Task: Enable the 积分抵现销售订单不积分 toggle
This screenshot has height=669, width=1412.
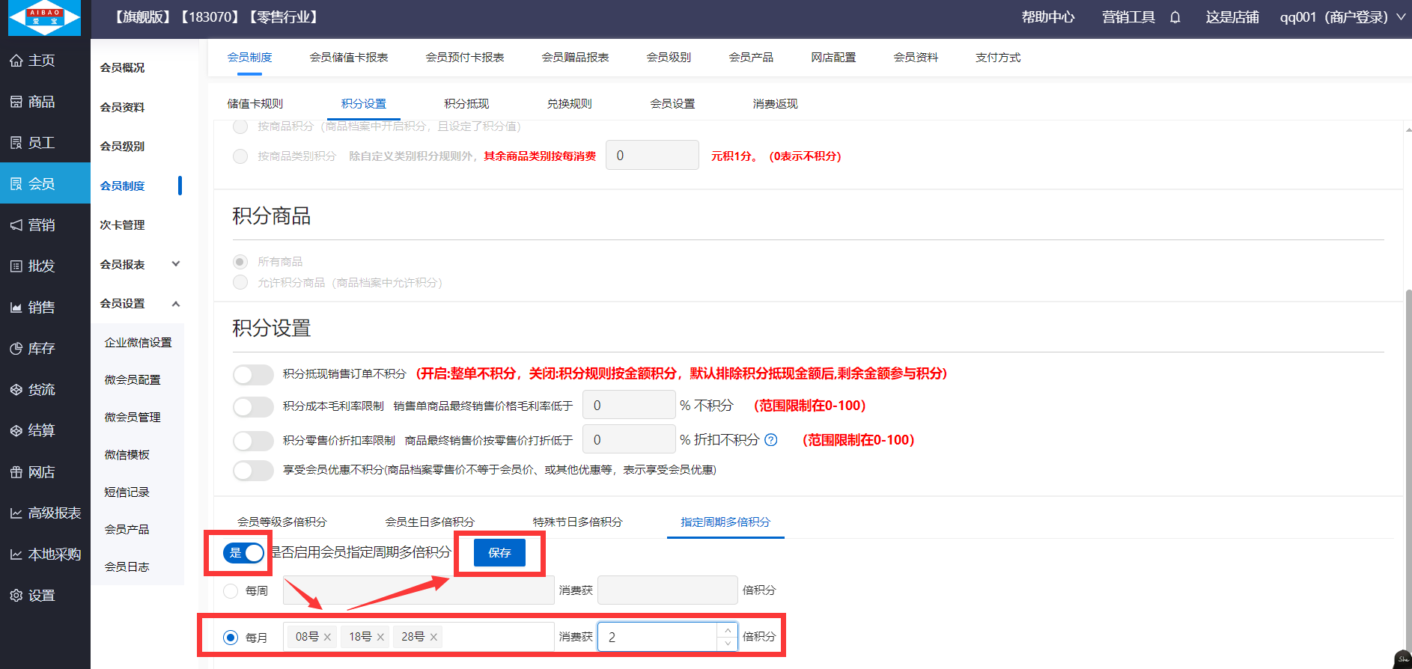Action: tap(253, 374)
